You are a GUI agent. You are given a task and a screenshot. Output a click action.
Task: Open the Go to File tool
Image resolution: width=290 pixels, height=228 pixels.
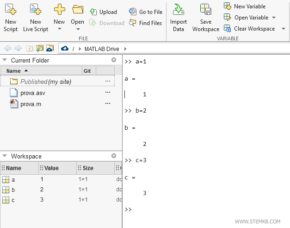coord(146,12)
